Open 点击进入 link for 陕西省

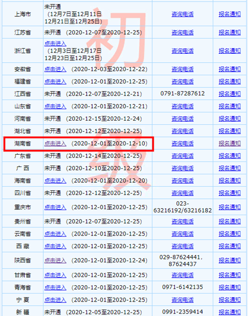[x=56, y=260]
